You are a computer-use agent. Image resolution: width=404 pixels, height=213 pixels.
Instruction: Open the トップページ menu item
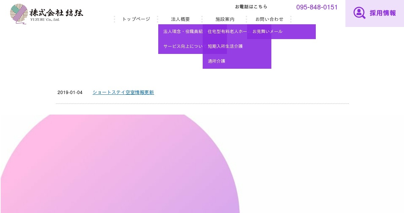point(136,19)
